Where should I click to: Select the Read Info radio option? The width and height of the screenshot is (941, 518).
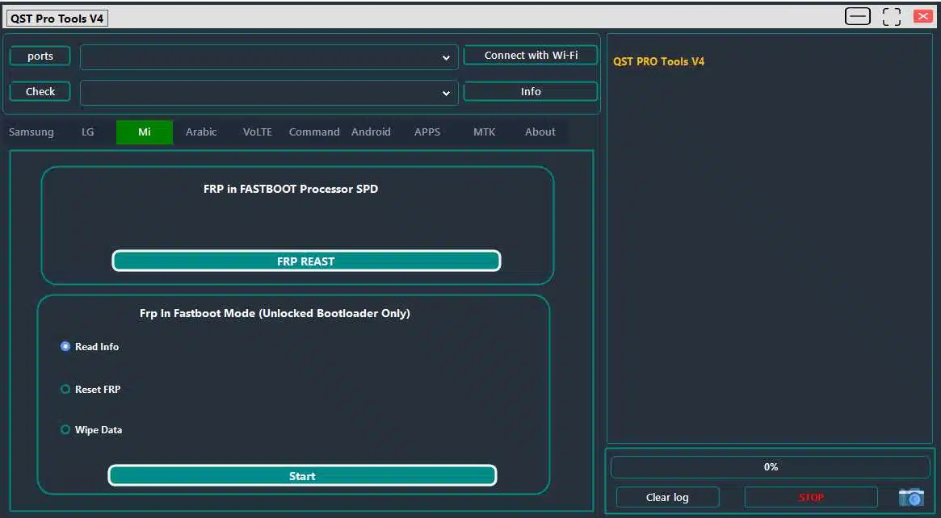point(90,346)
